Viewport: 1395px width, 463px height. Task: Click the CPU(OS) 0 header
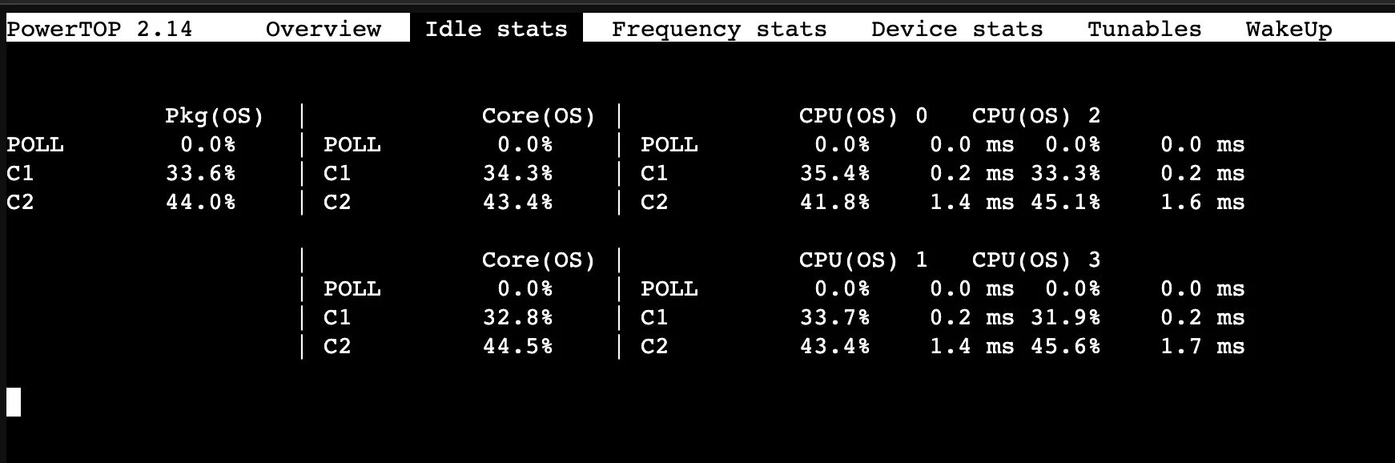(x=861, y=115)
